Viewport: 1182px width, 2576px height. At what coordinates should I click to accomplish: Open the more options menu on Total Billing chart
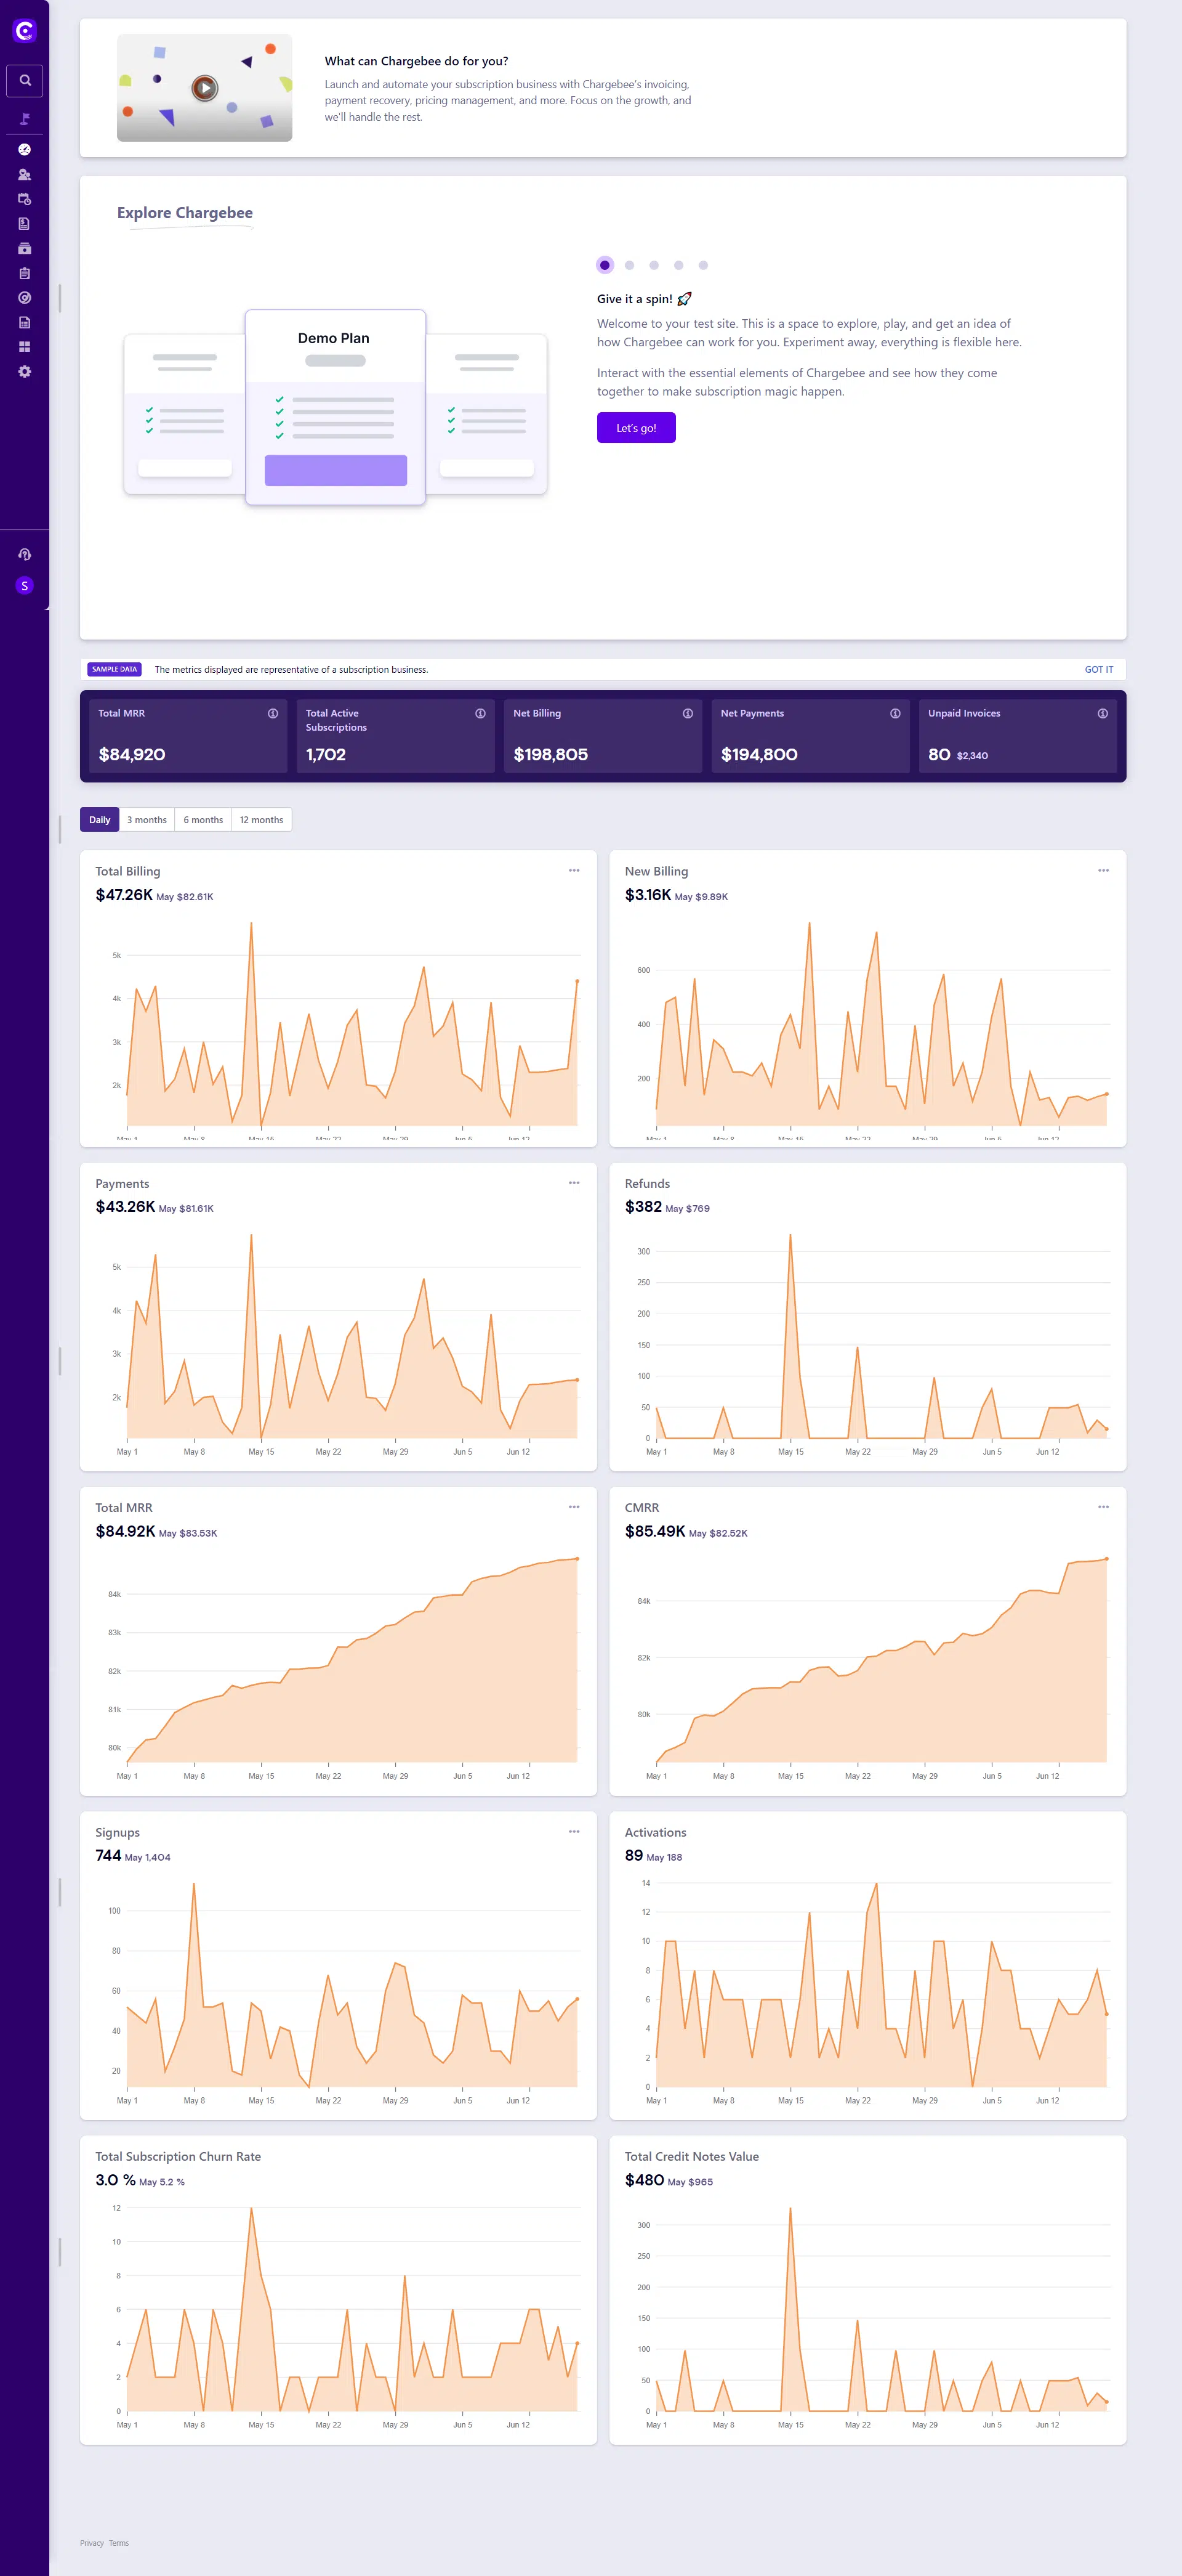pos(574,870)
